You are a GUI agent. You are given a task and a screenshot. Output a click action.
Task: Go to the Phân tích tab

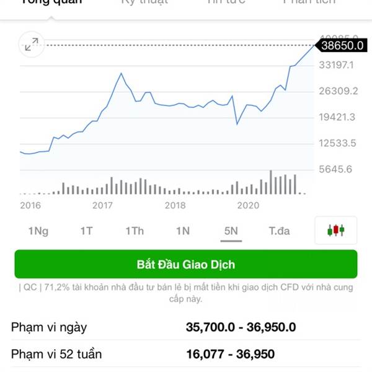(309, 2)
